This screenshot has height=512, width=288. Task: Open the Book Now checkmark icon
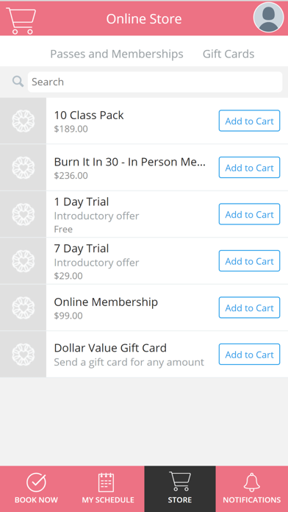[36, 483]
